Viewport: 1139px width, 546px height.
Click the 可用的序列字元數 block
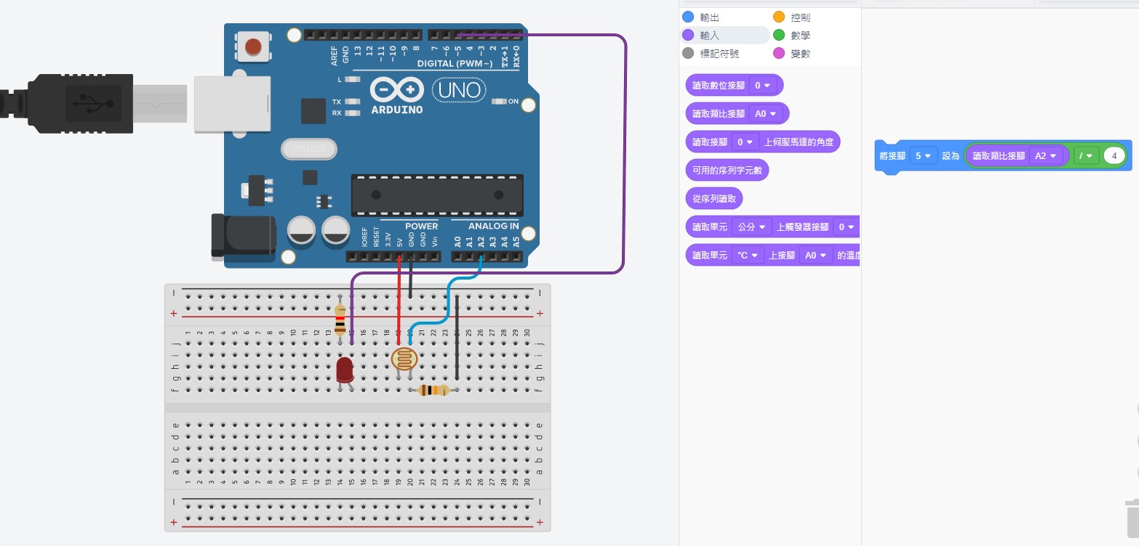727,170
